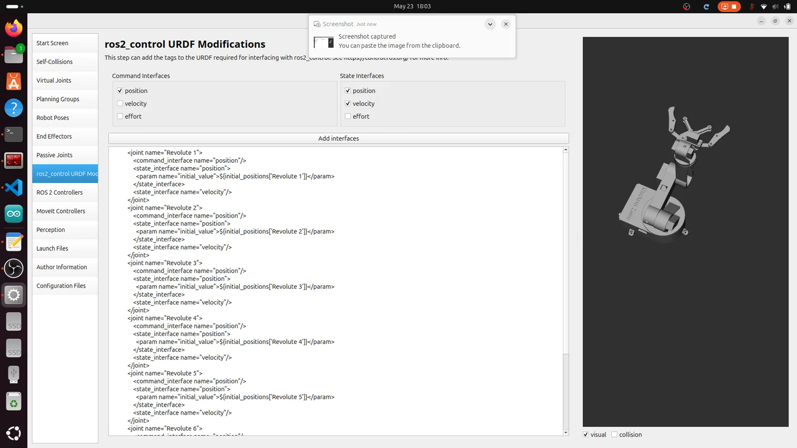Open the Arduino IDE dock icon
This screenshot has height=448, width=797.
[13, 214]
